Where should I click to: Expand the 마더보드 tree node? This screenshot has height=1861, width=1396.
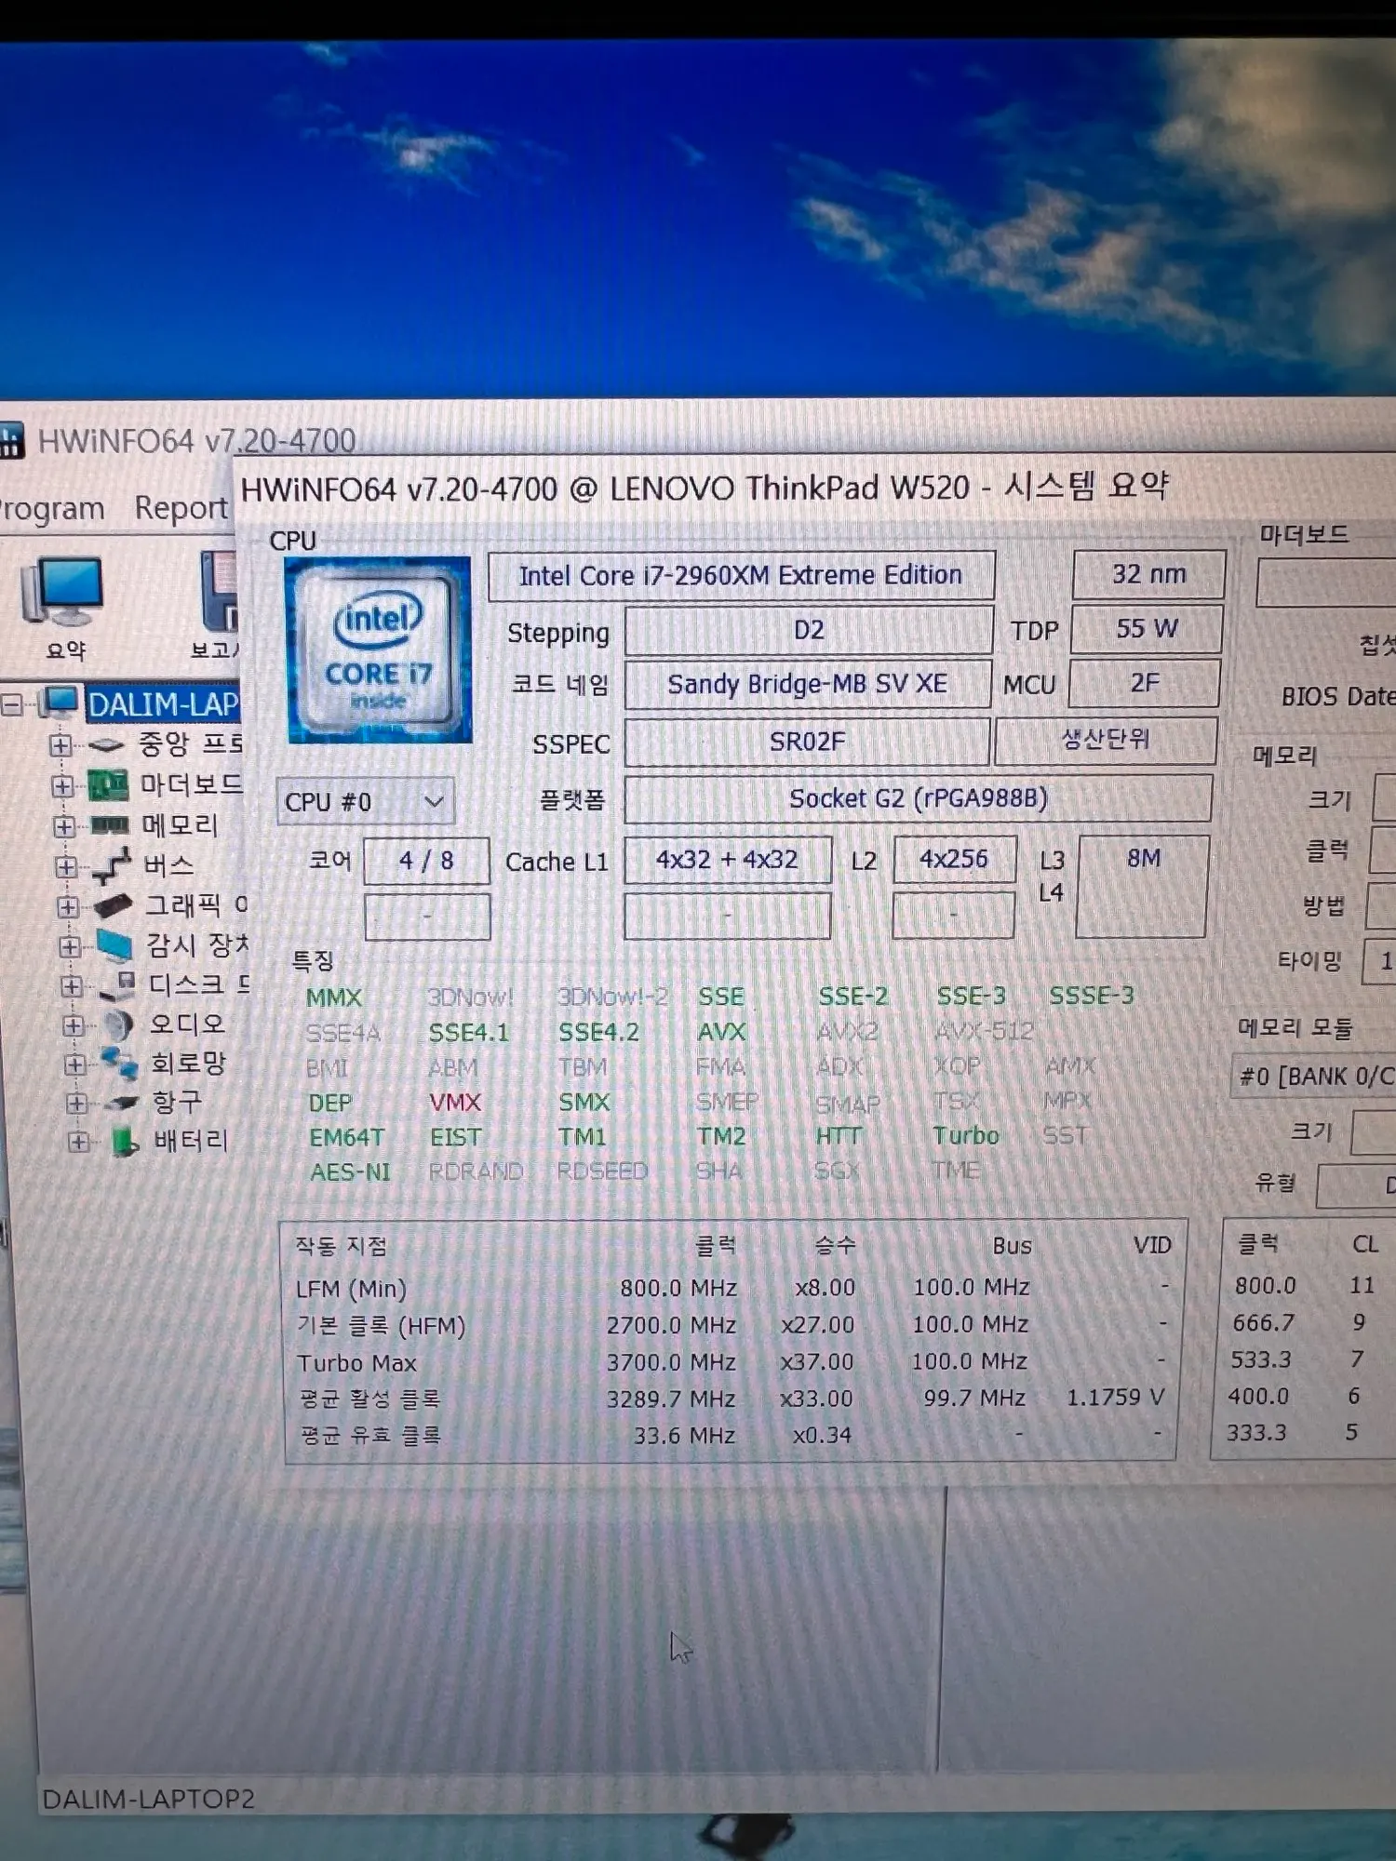pos(62,786)
